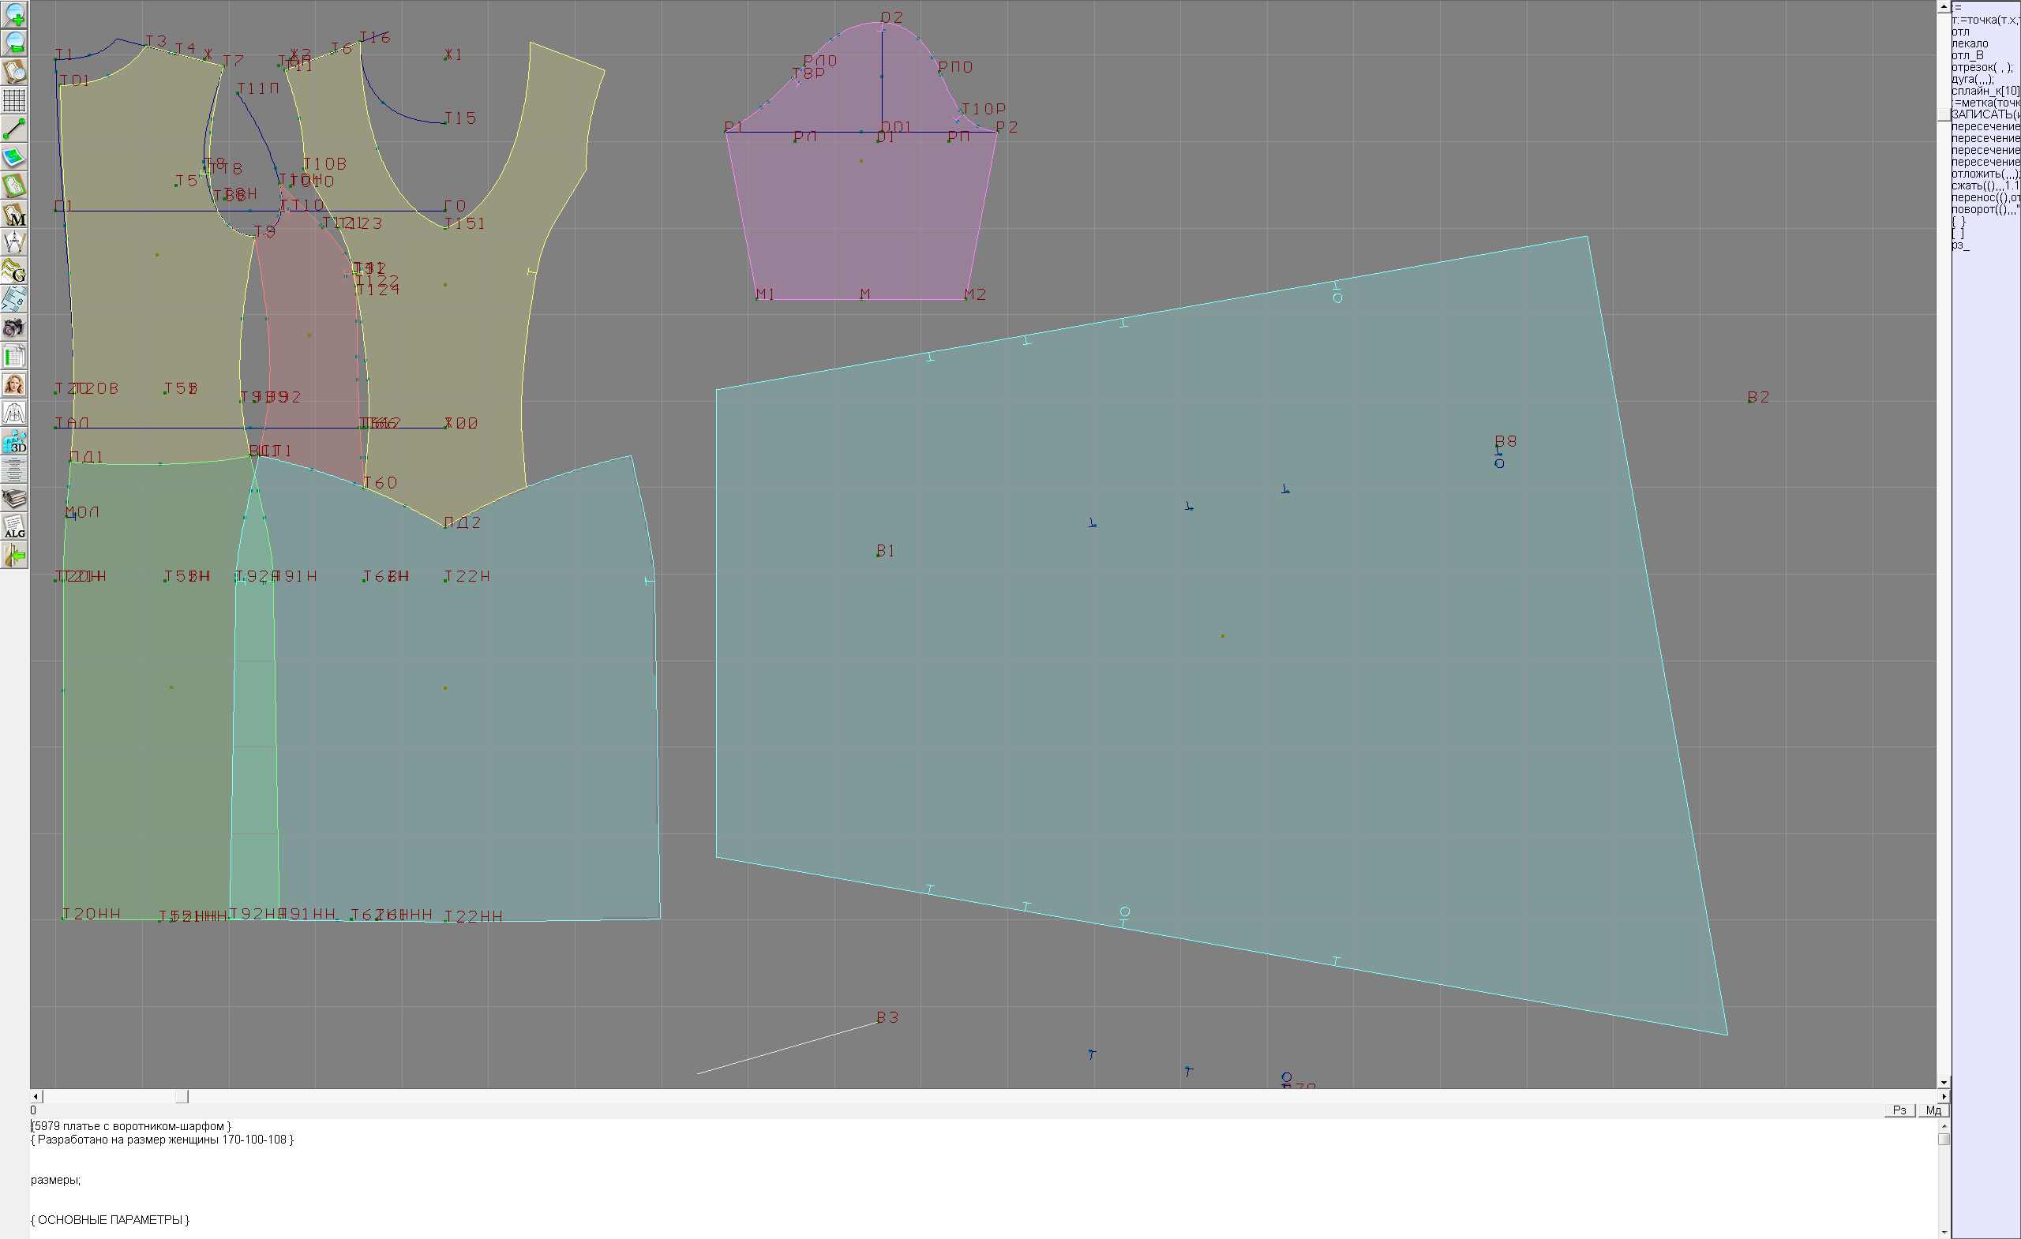Image resolution: width=2021 pixels, height=1239 pixels.
Task: Open the compass measuring tool
Action: (14, 243)
